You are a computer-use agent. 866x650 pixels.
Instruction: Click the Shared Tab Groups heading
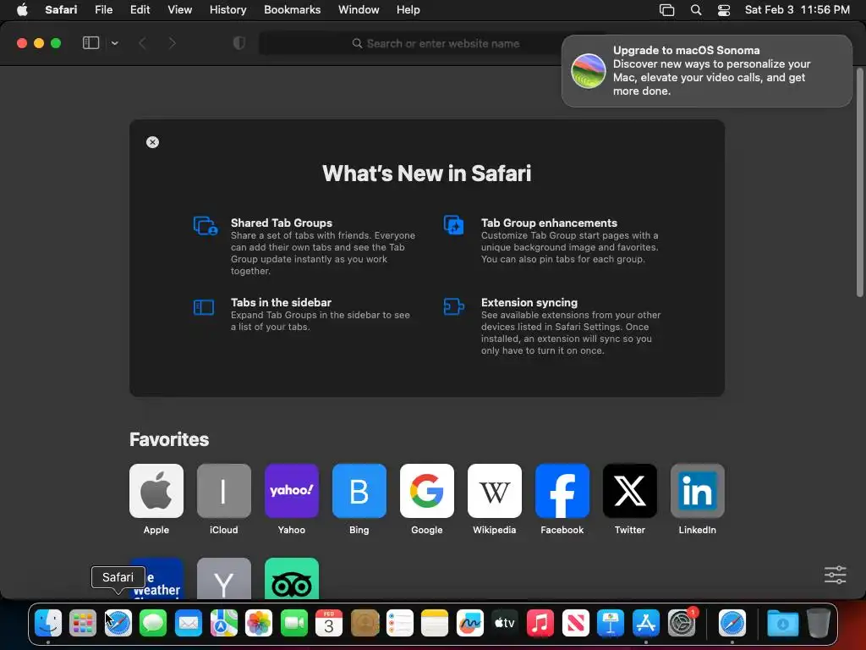coord(281,223)
